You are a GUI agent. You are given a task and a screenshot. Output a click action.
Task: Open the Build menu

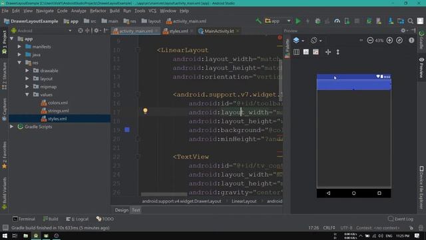(x=114, y=11)
